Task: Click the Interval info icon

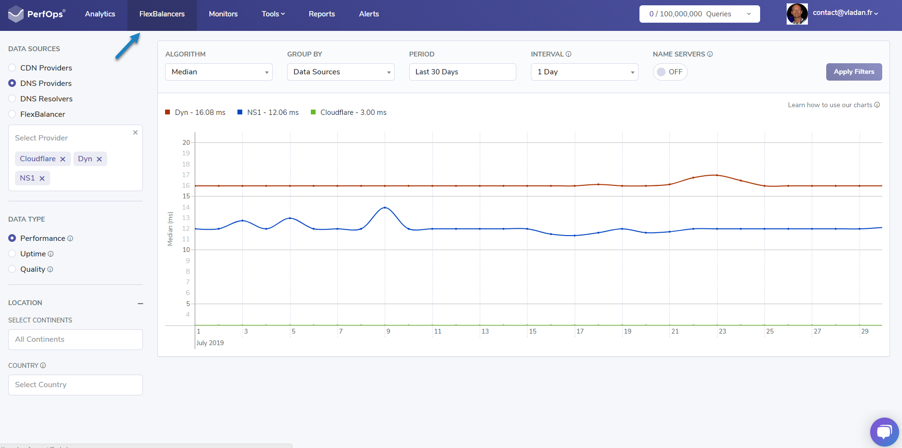Action: pos(569,54)
